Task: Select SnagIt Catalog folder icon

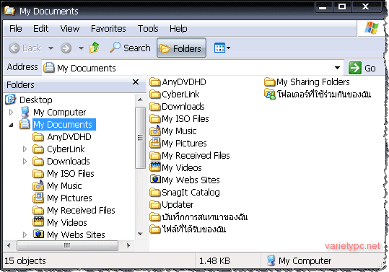Action: [x=155, y=192]
